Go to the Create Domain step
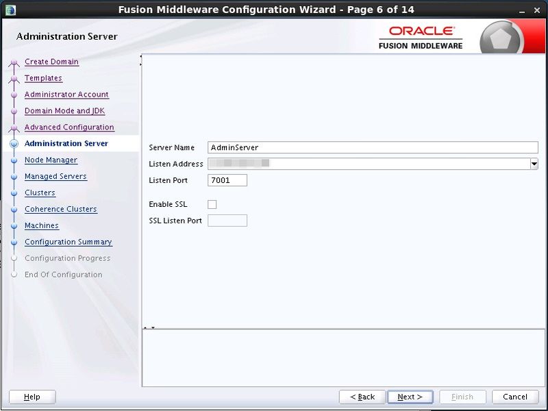The height and width of the screenshot is (411, 548). (52, 62)
